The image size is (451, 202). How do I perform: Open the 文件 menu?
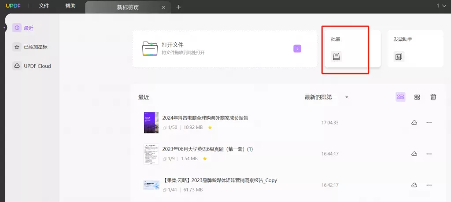(44, 6)
